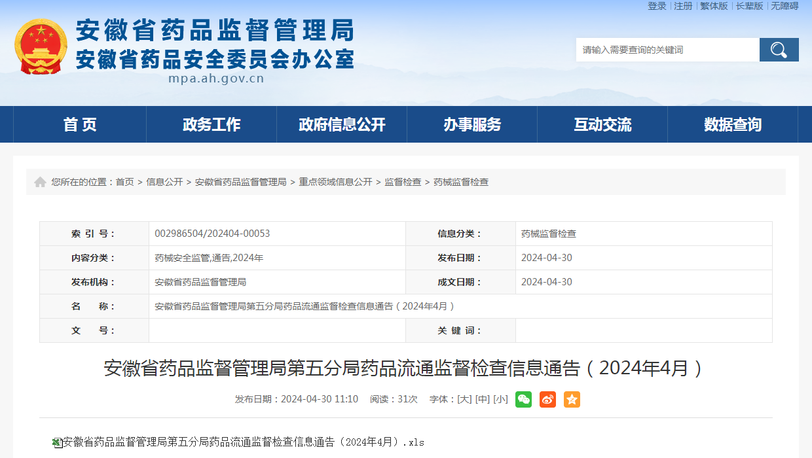The width and height of the screenshot is (812, 458).
Task: Click the xls attachment file icon
Action: [x=58, y=443]
